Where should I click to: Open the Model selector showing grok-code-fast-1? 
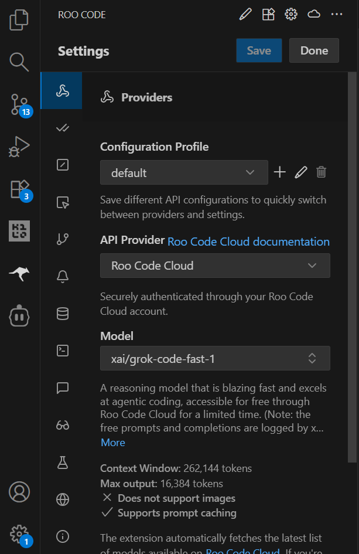point(215,358)
